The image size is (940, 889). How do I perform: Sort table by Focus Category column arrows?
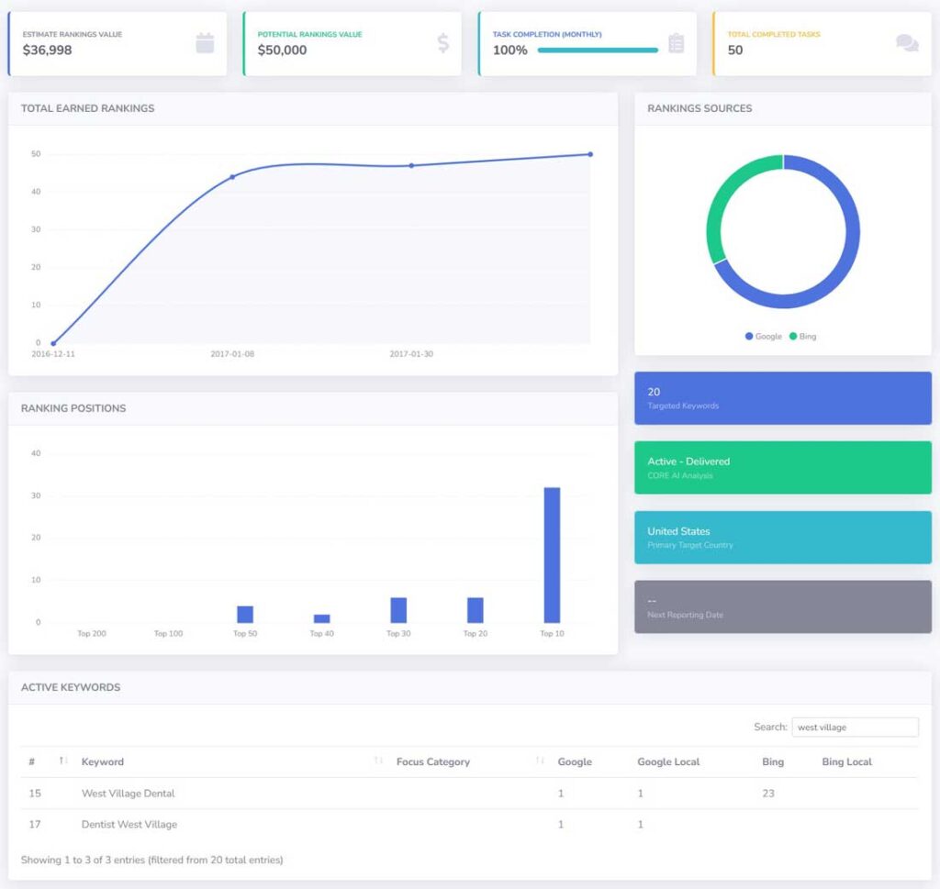point(540,761)
